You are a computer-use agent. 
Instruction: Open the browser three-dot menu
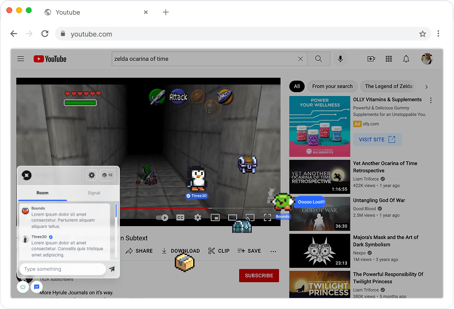(x=438, y=34)
